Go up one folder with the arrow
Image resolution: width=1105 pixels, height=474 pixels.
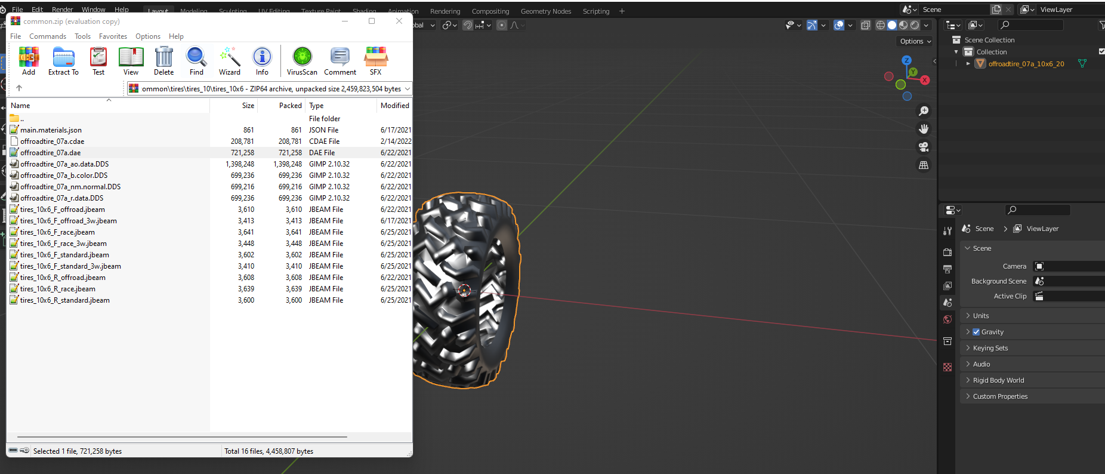tap(19, 88)
